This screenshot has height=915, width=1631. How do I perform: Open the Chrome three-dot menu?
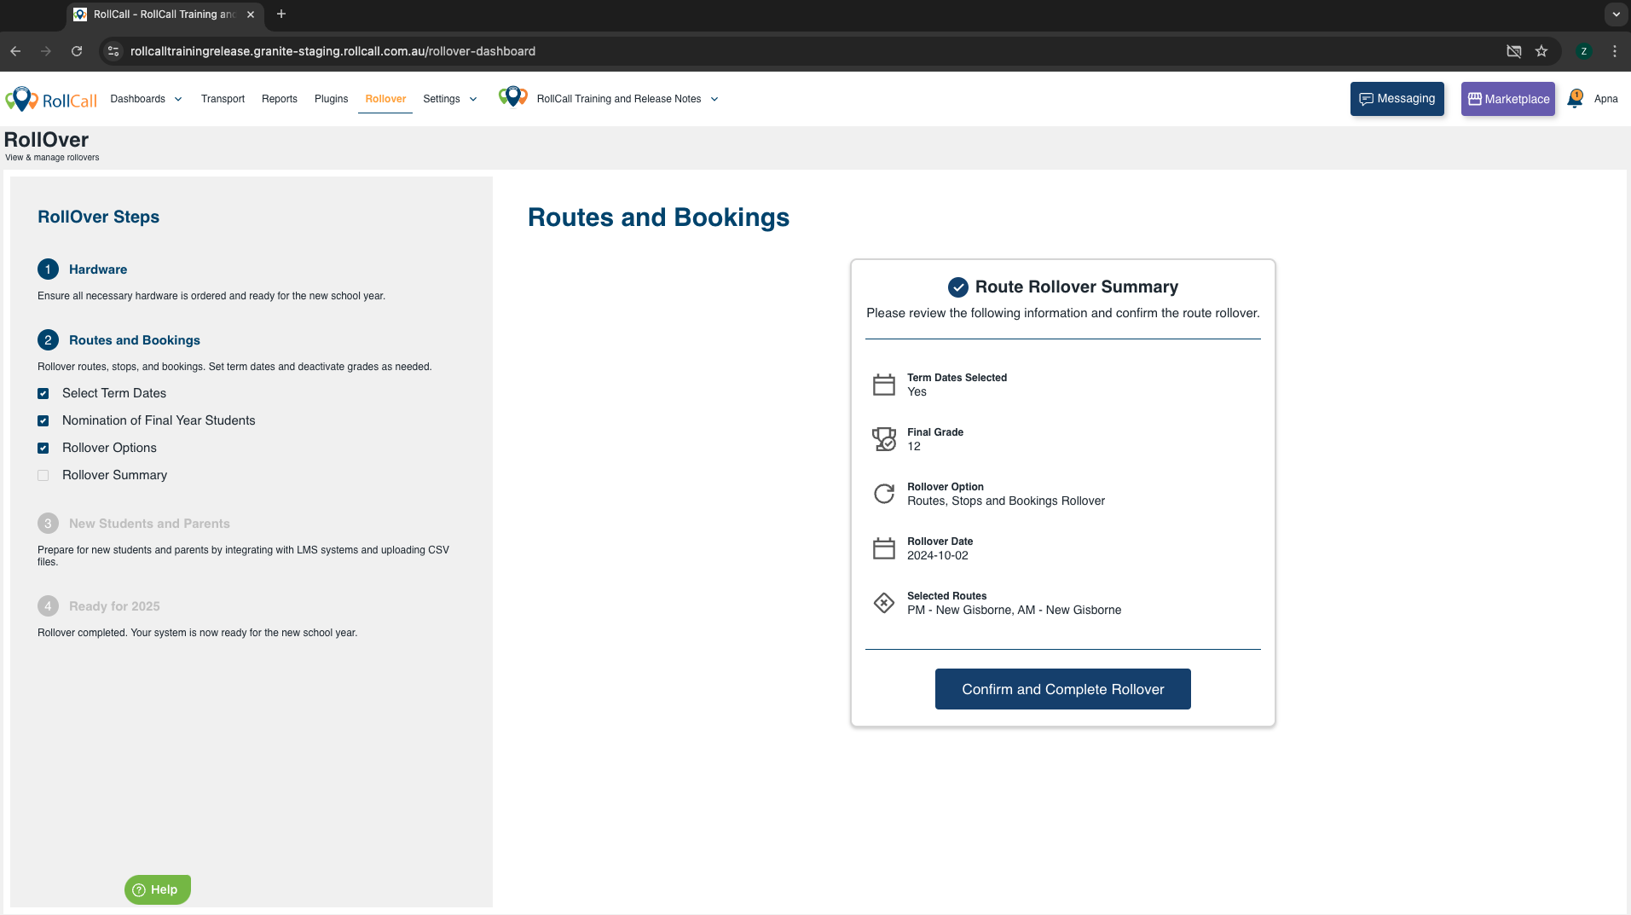point(1615,51)
